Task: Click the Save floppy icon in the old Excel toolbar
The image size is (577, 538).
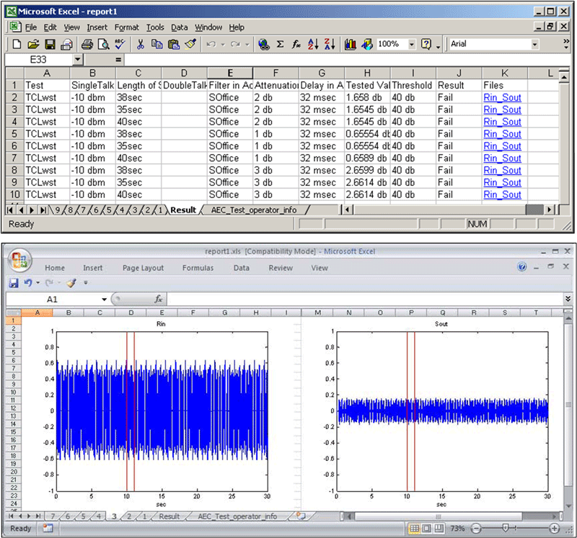Action: point(50,45)
